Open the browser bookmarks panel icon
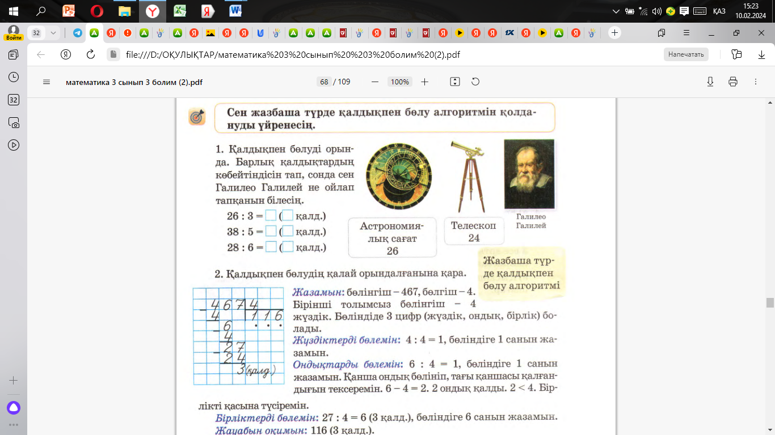This screenshot has height=435, width=775. point(662,33)
